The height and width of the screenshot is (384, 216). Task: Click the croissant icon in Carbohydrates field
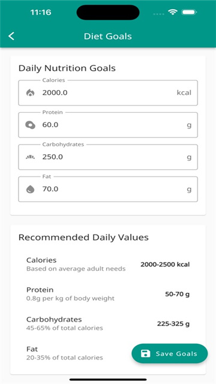point(30,157)
